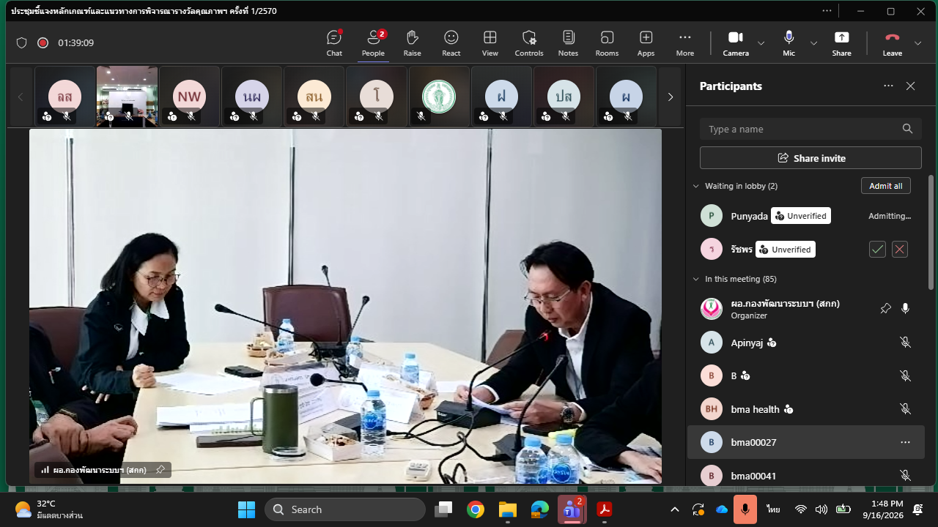Click the Type a name search field
The height and width of the screenshot is (527, 938).
click(810, 129)
